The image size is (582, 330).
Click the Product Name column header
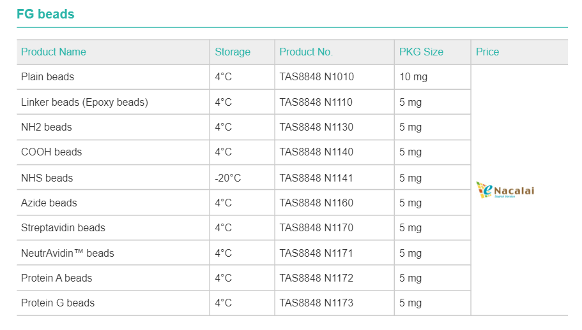pos(54,52)
